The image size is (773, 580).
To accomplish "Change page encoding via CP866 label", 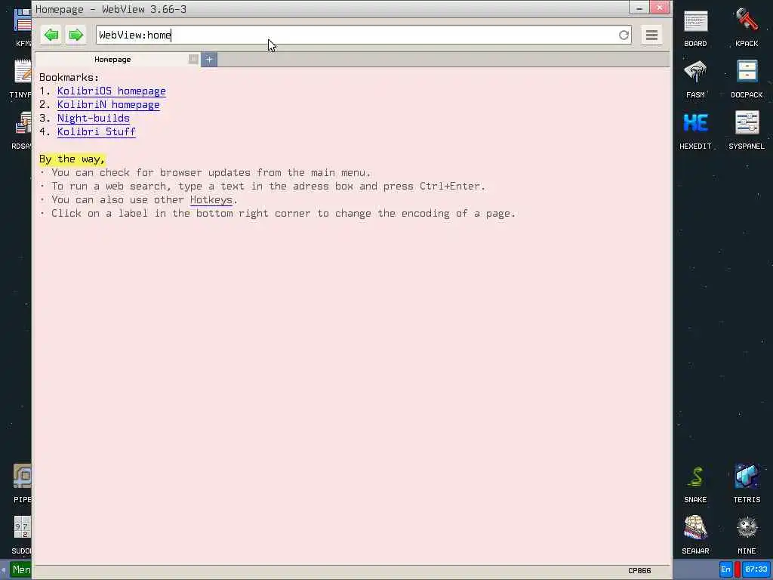I will click(639, 571).
